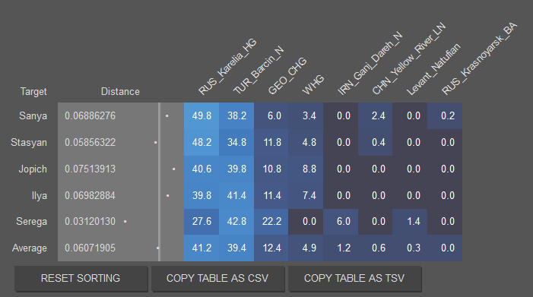Image resolution: width=533 pixels, height=297 pixels.
Task: Sort by the Target column header
Action: pyautogui.click(x=33, y=92)
